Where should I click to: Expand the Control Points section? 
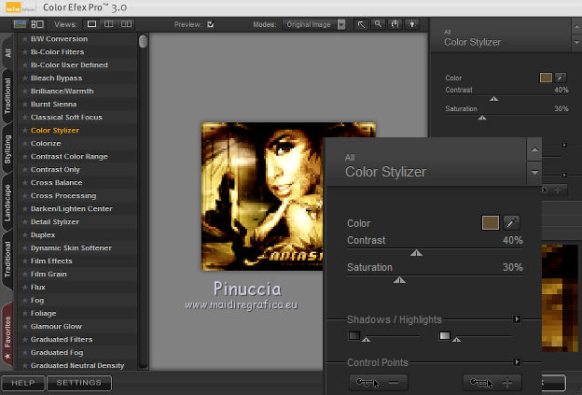(518, 362)
